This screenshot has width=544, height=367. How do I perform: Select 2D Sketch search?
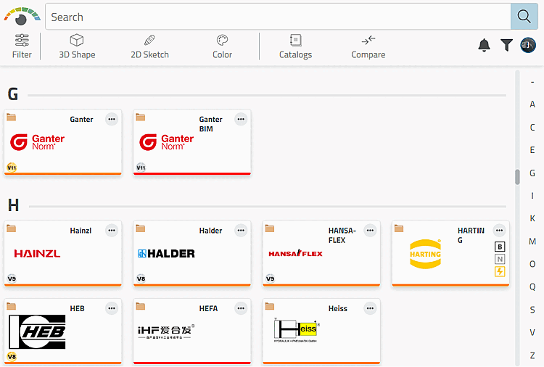click(149, 46)
